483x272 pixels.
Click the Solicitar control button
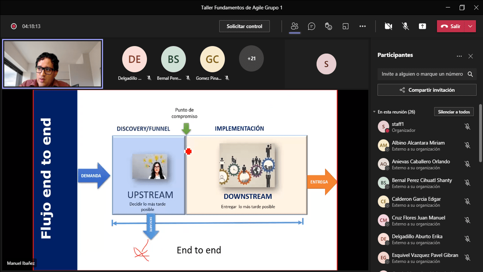pyautogui.click(x=244, y=26)
